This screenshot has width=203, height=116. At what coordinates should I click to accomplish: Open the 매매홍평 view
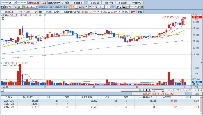[x=123, y=2]
